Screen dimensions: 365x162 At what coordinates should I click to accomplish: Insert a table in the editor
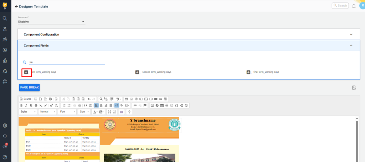click(x=162, y=105)
